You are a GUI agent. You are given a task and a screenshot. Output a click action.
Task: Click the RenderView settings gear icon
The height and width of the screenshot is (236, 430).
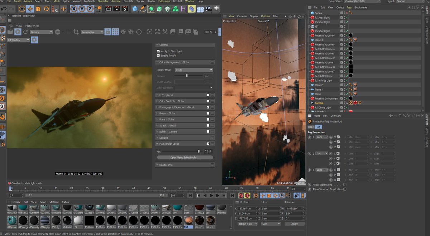pyautogui.click(x=34, y=40)
